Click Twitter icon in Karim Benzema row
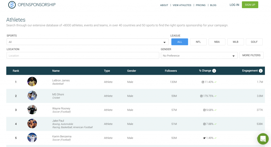 click(x=204, y=138)
